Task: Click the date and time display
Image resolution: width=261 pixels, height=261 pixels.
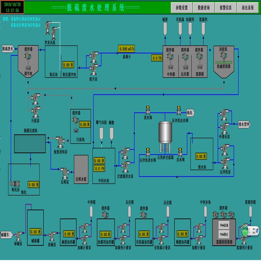Action: tap(12, 7)
